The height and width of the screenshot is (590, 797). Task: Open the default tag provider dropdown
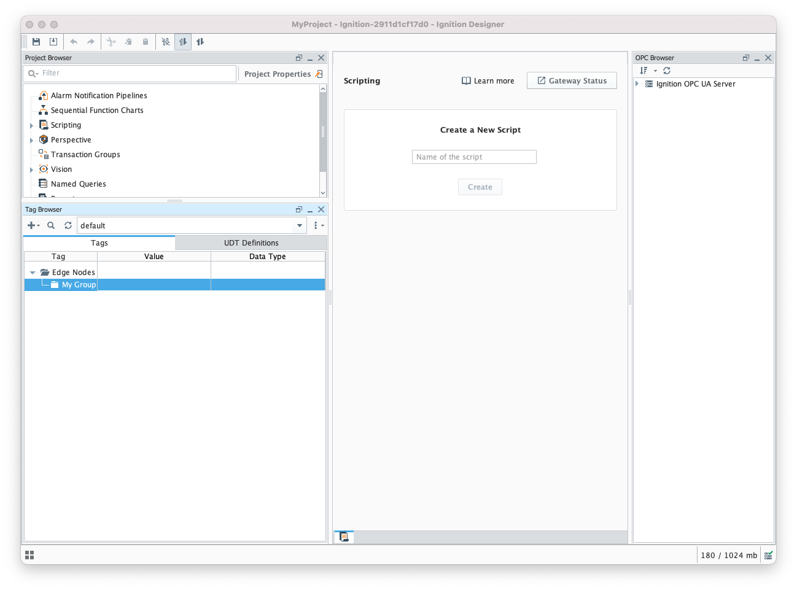tap(300, 225)
